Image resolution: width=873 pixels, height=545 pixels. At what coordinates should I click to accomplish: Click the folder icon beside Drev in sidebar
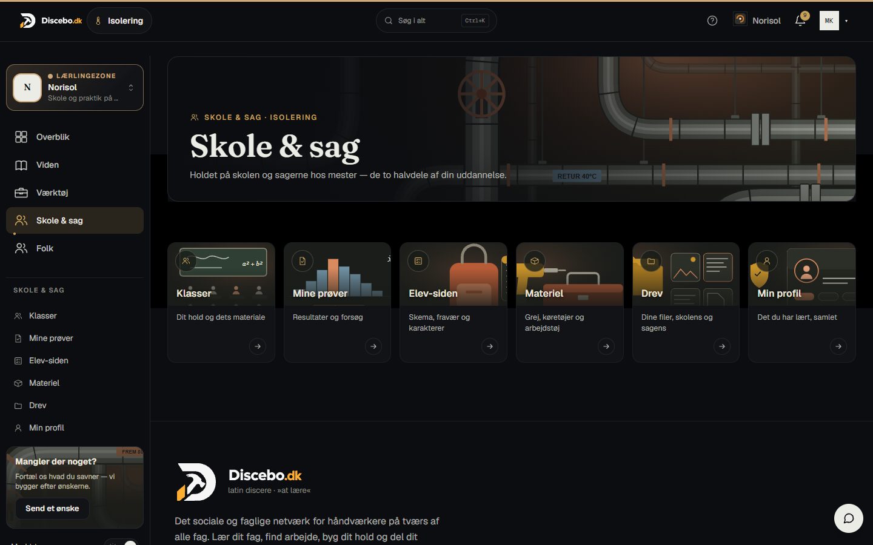[18, 406]
